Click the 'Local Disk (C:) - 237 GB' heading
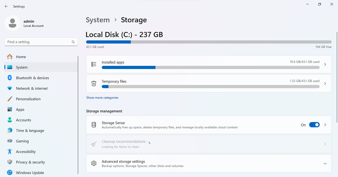338x177 pixels. (x=124, y=35)
